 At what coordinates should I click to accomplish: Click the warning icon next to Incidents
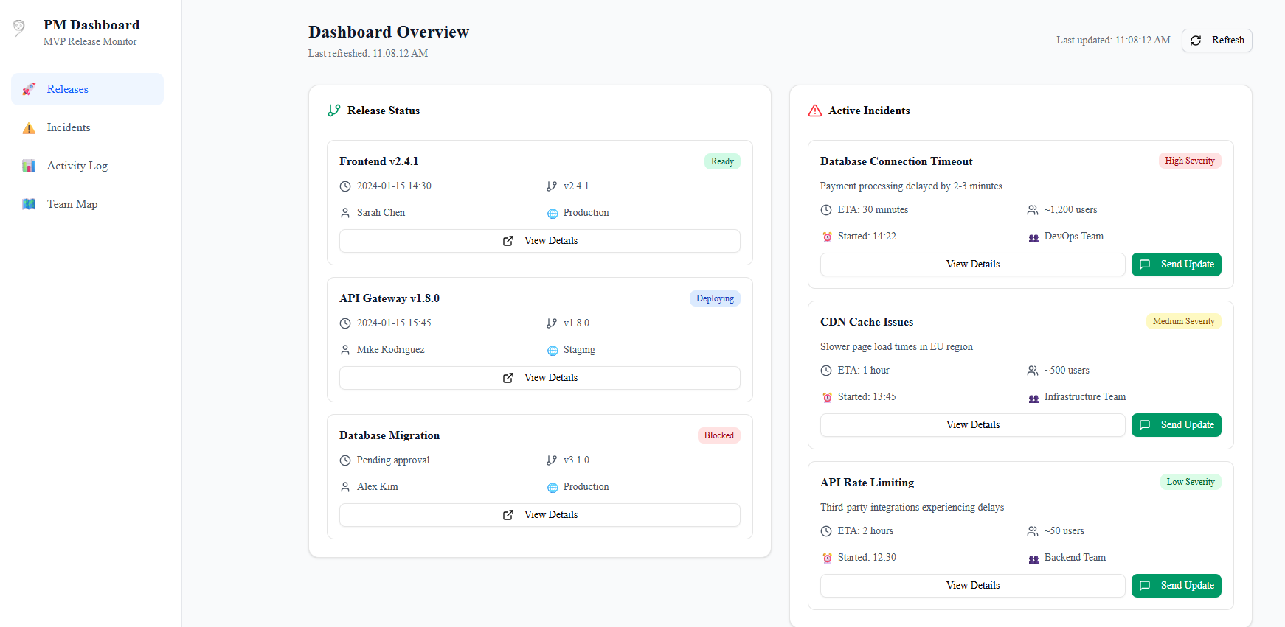pyautogui.click(x=29, y=128)
